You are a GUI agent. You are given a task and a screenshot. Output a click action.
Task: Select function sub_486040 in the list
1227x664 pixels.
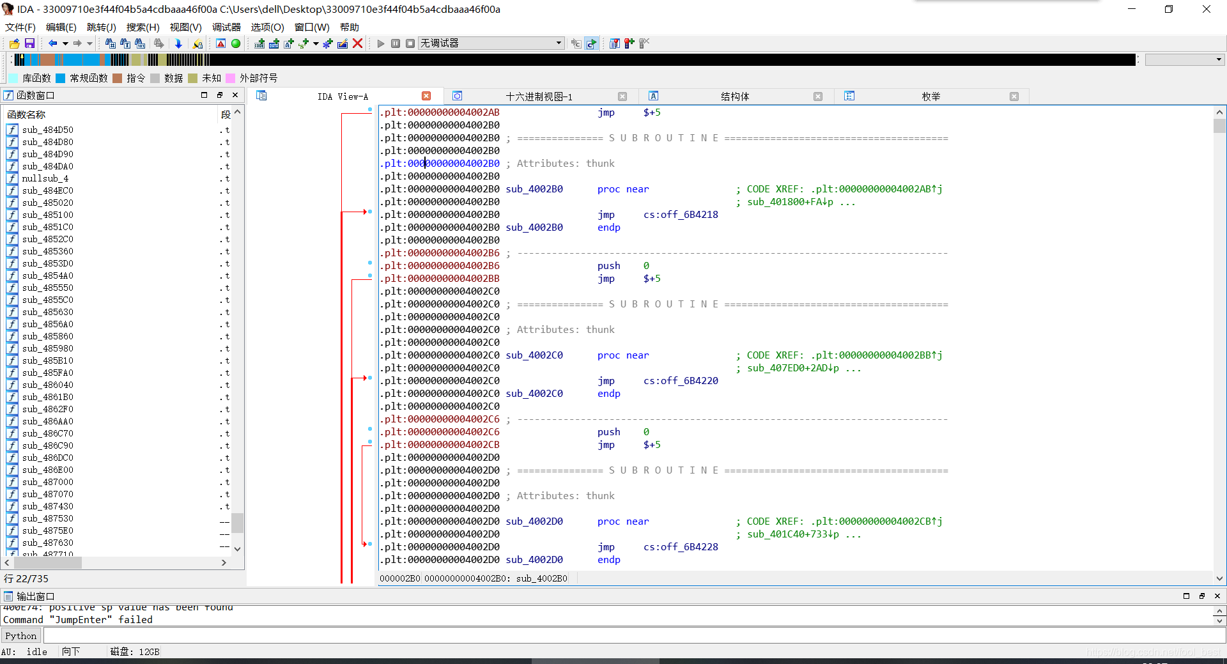[48, 385]
